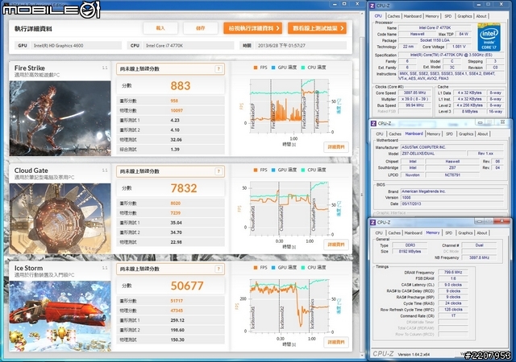Screen dimensions: 516x362
Task: Switch to Graphics tab in top CPU-Z window
Action: 464,16
